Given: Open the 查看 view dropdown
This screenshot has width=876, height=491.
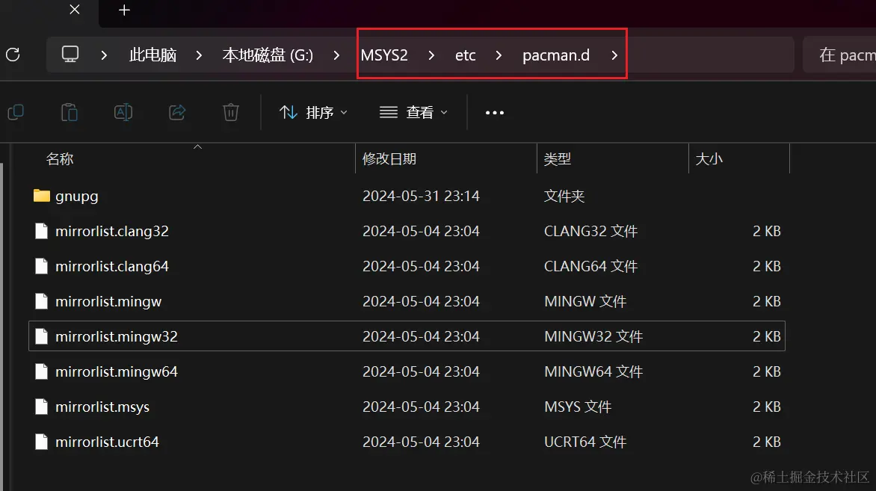Looking at the screenshot, I should [413, 113].
